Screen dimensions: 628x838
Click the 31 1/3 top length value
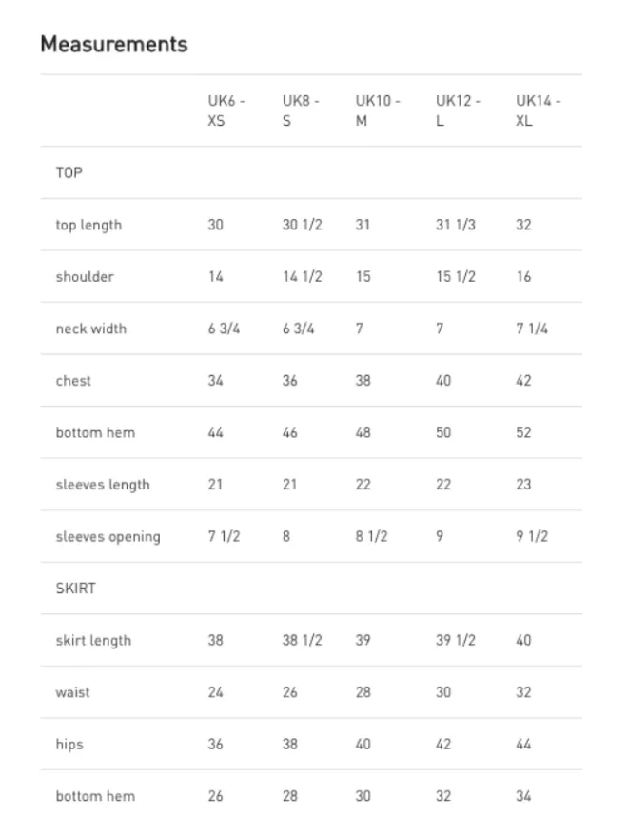coord(456,225)
